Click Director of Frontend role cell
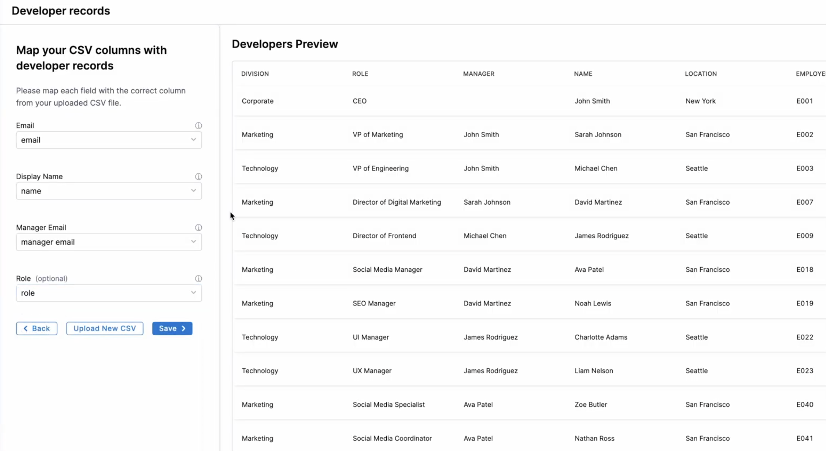This screenshot has width=826, height=451. tap(384, 236)
